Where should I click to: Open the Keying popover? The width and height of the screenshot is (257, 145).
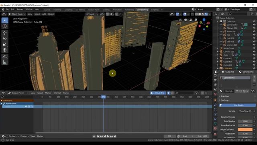[24, 136]
